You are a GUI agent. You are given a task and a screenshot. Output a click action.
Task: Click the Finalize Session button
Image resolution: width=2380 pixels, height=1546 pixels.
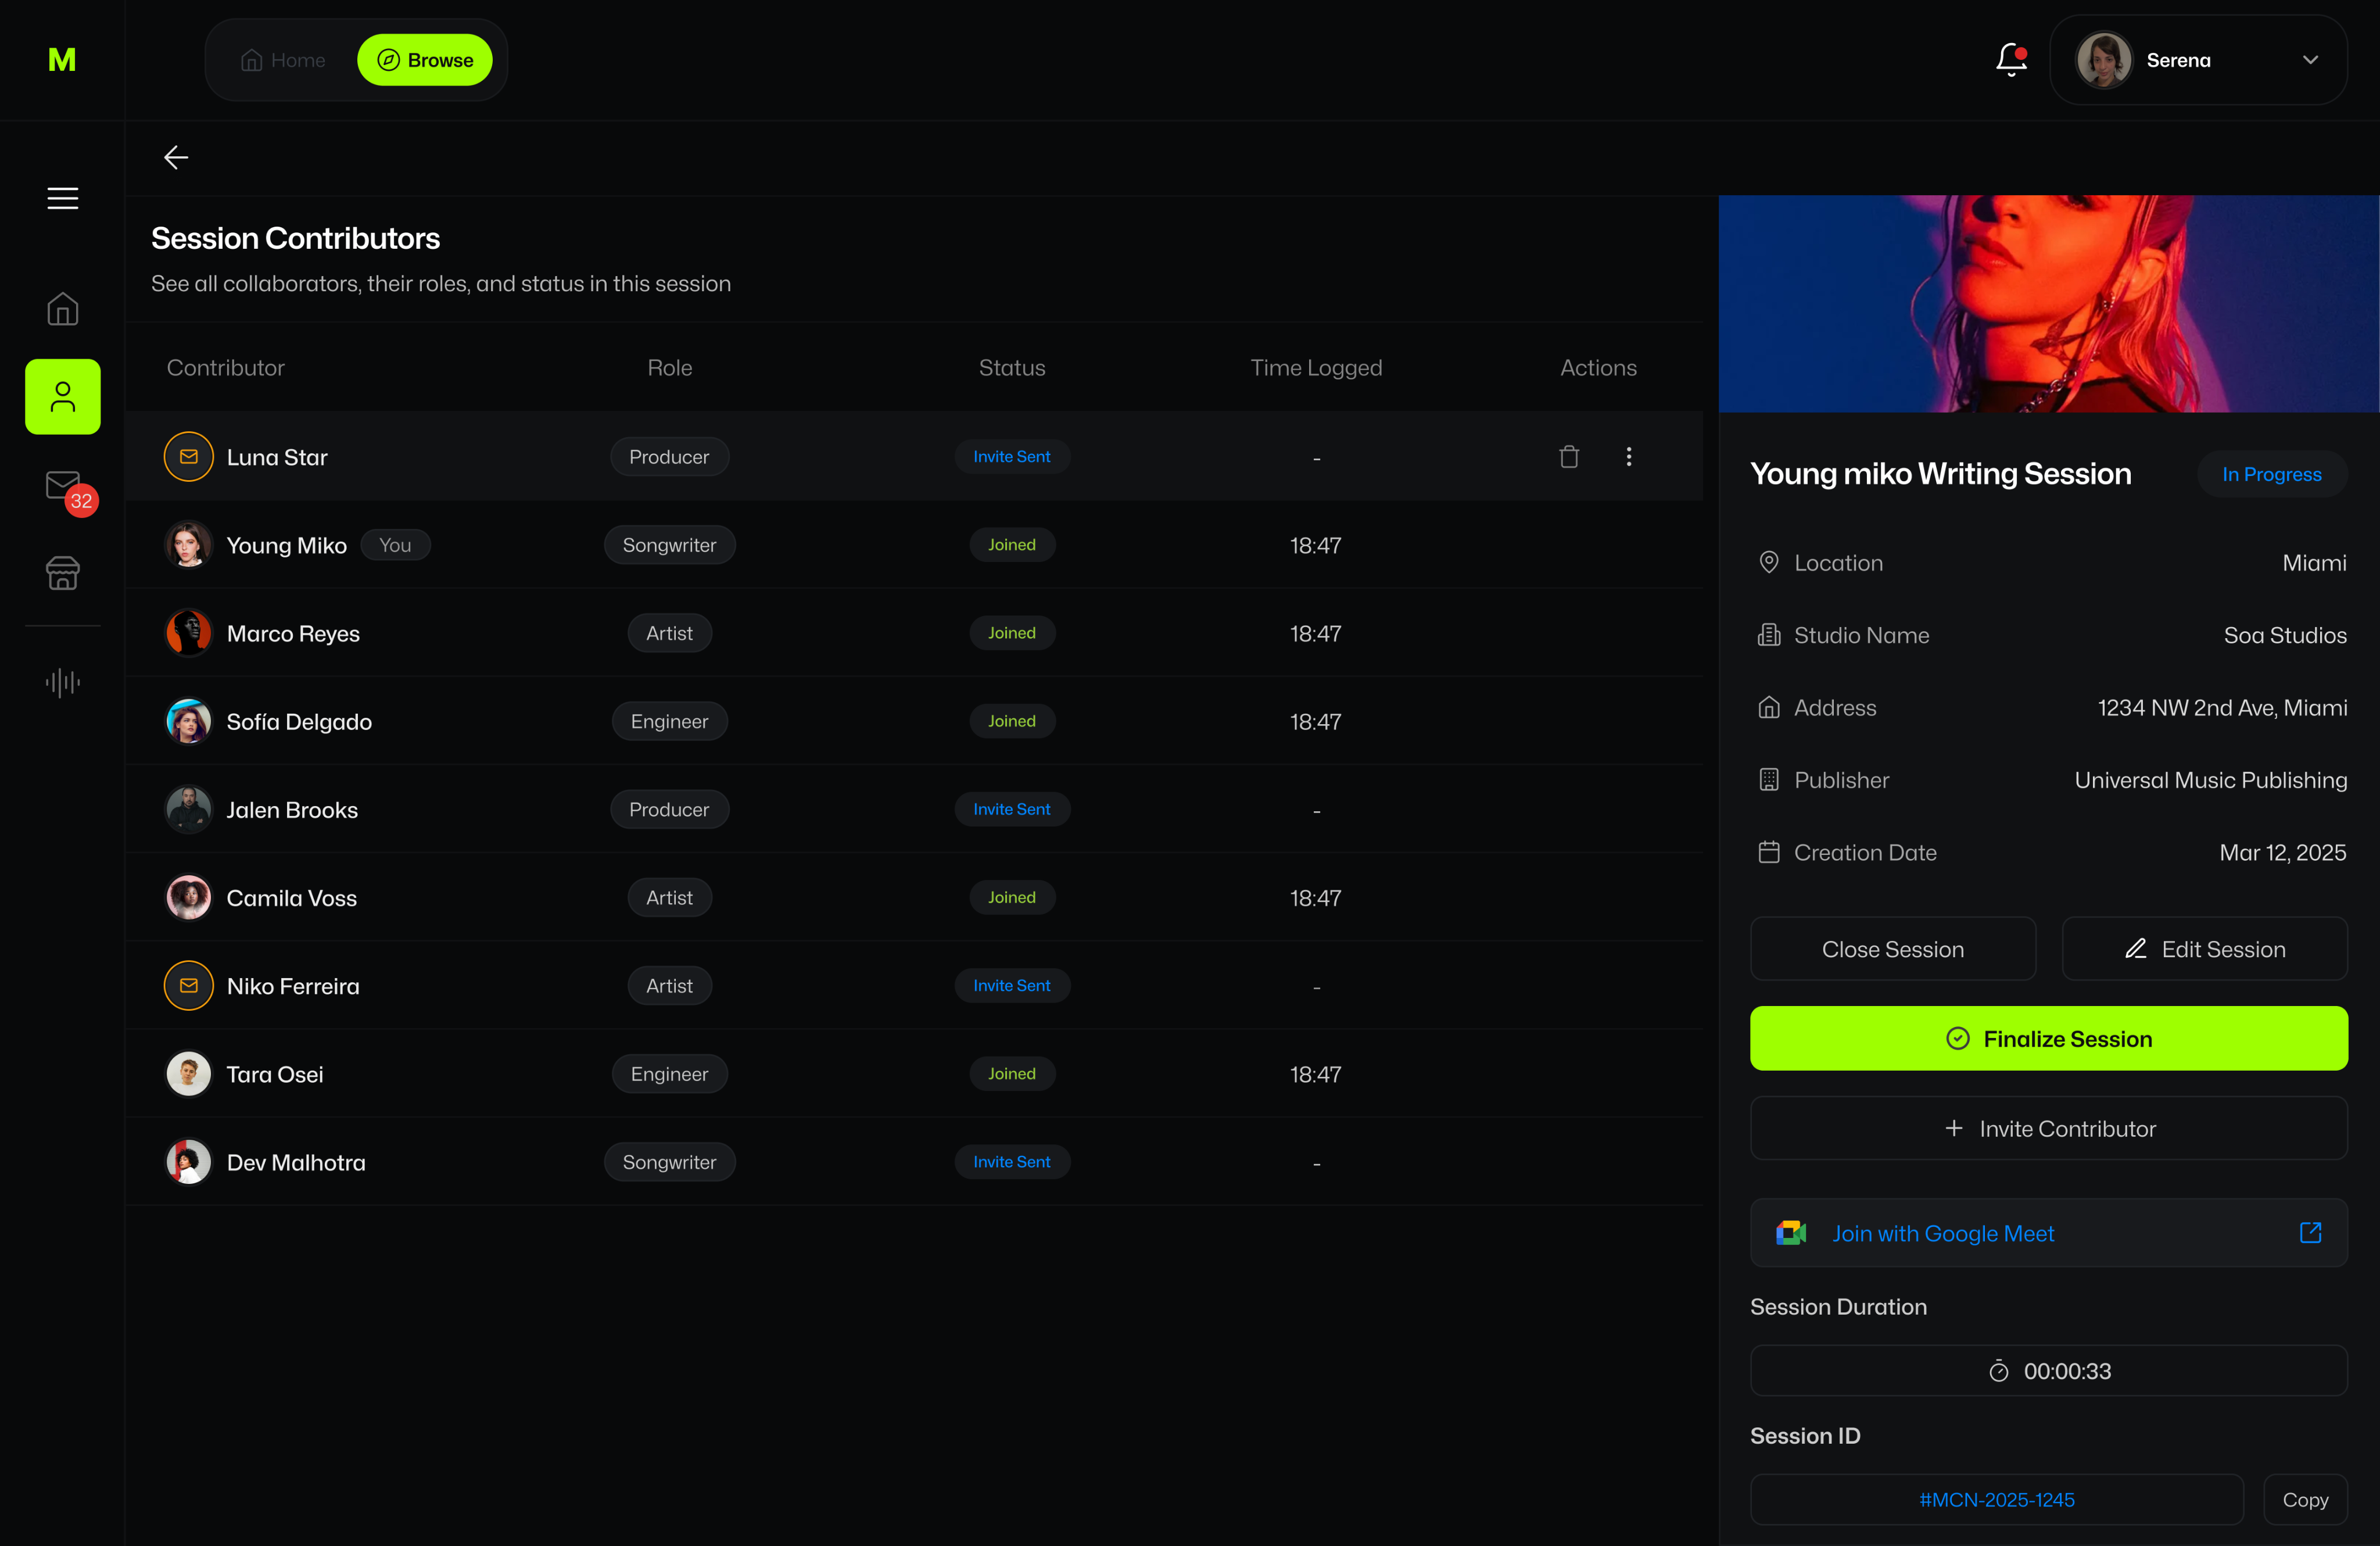(2047, 1038)
